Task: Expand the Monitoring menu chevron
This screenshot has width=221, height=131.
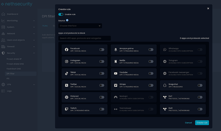Action: tap(34, 21)
